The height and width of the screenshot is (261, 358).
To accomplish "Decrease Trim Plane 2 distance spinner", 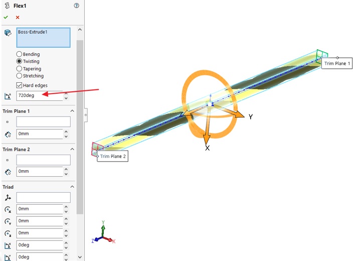I will click(x=66, y=174).
